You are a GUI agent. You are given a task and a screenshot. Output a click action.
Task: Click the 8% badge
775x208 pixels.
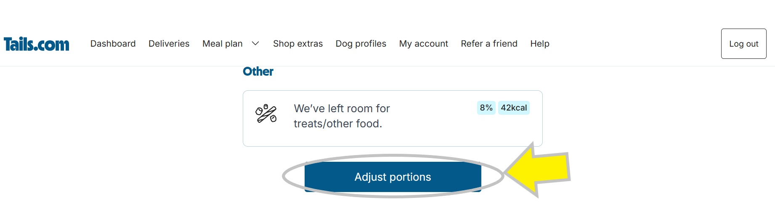click(x=486, y=108)
